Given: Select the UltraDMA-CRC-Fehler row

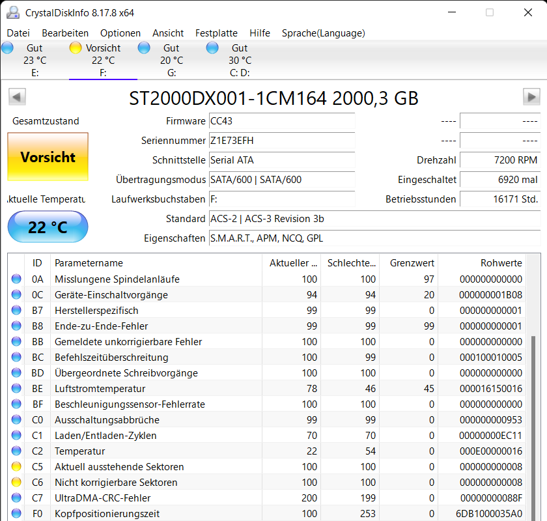Looking at the screenshot, I should click(267, 498).
